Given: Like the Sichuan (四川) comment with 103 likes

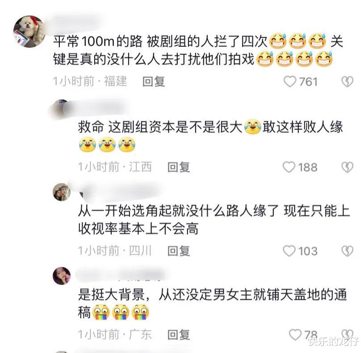Looking at the screenshot, I should tap(289, 251).
